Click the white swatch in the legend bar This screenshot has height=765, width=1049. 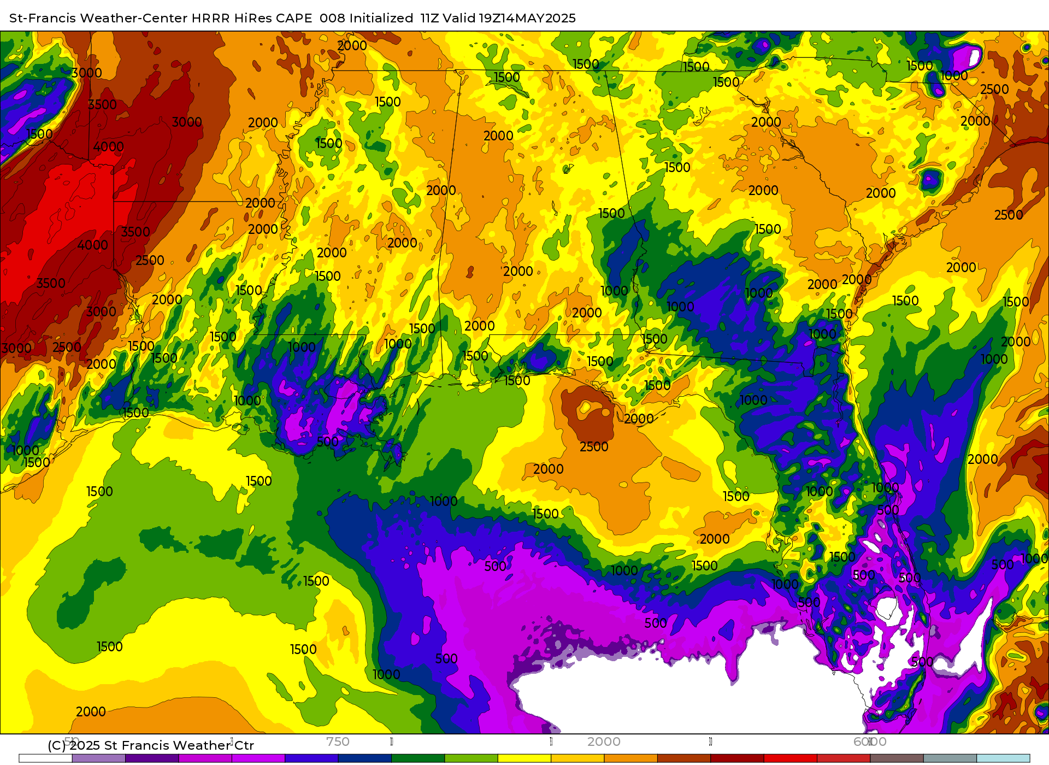[45, 758]
